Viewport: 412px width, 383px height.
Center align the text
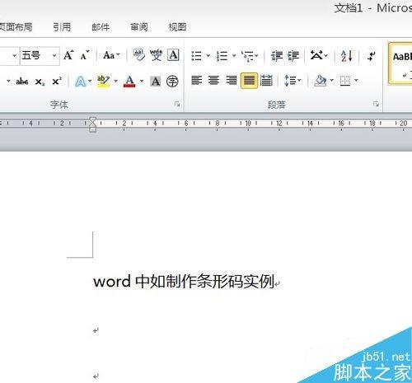coord(213,80)
